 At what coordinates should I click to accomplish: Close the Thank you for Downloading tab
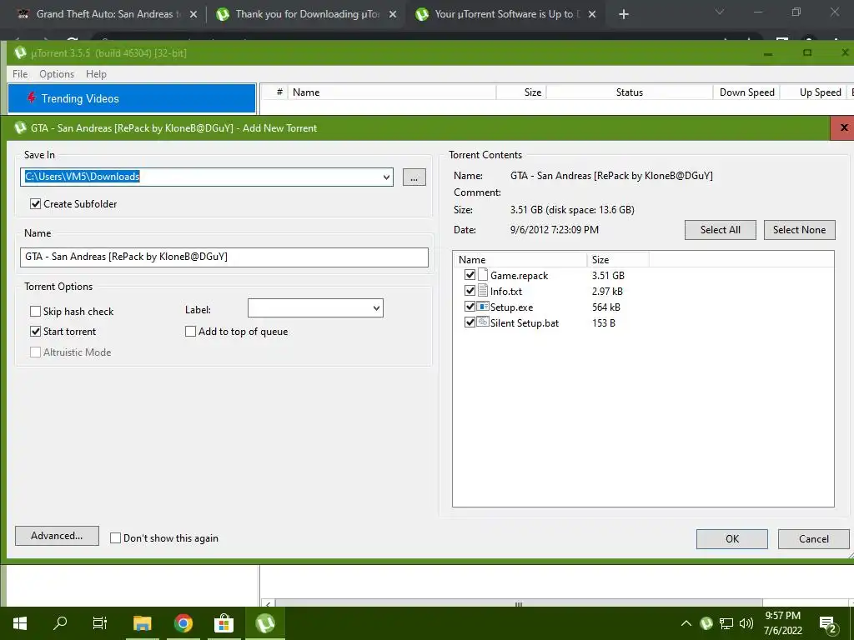coord(393,15)
